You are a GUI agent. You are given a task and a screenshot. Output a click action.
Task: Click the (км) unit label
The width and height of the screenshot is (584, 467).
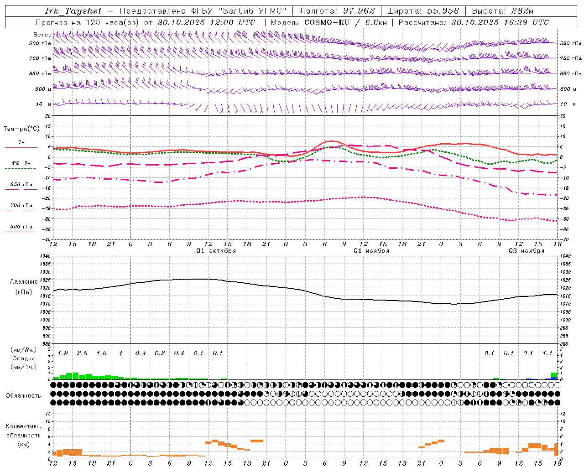coord(23,444)
